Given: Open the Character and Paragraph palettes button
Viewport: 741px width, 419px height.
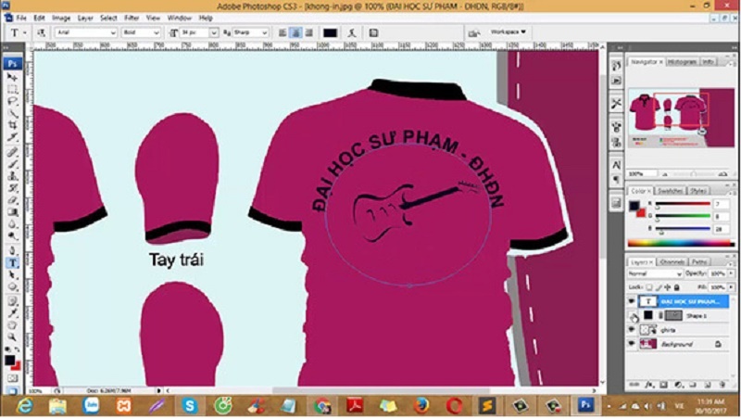Looking at the screenshot, I should pos(373,32).
